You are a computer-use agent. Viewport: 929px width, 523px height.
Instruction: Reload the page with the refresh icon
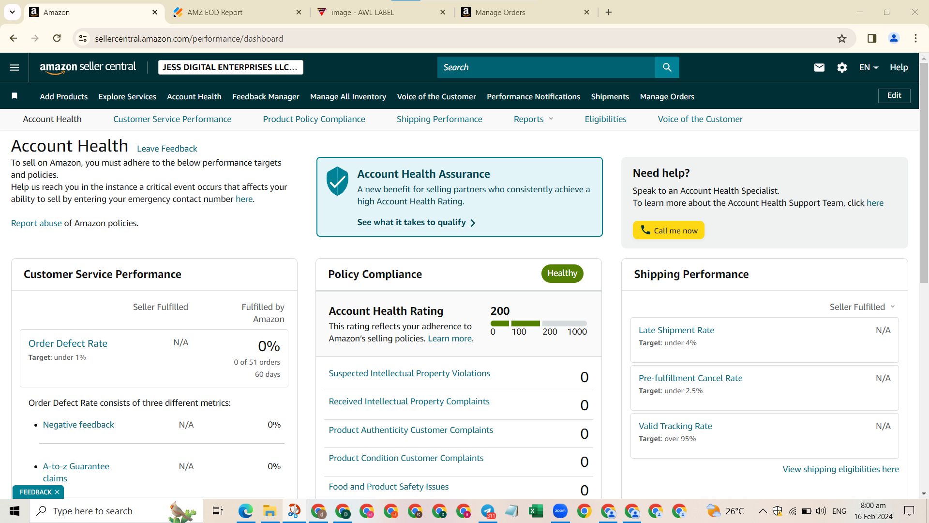coord(57,38)
